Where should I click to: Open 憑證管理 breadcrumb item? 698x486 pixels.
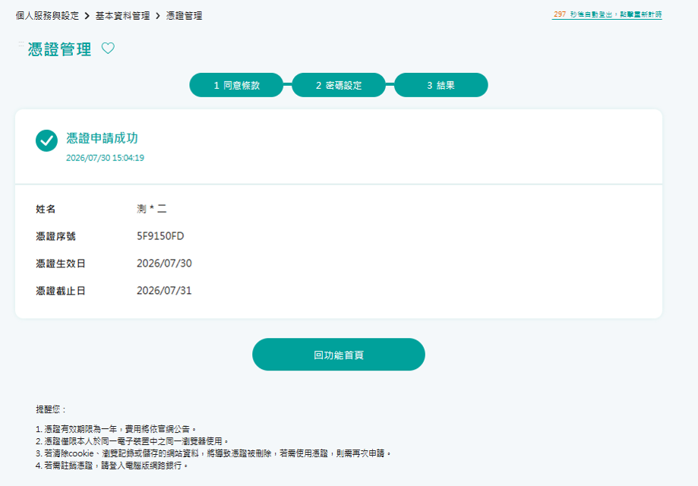(x=185, y=16)
